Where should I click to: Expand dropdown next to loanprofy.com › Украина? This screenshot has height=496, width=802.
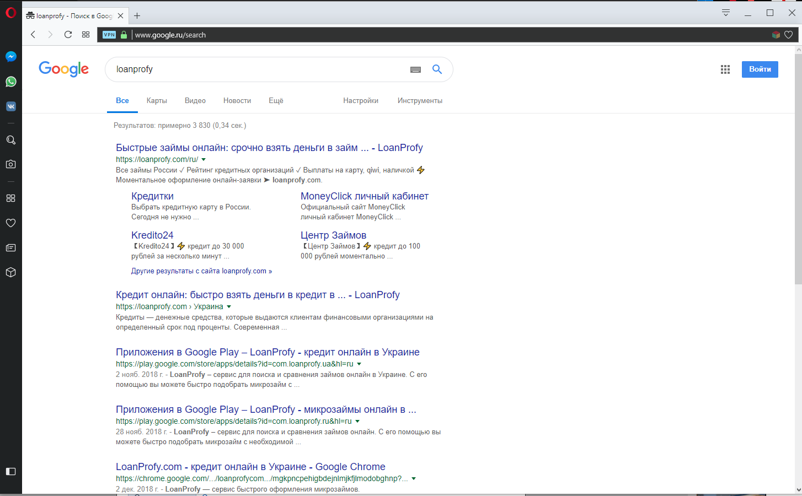[229, 307]
